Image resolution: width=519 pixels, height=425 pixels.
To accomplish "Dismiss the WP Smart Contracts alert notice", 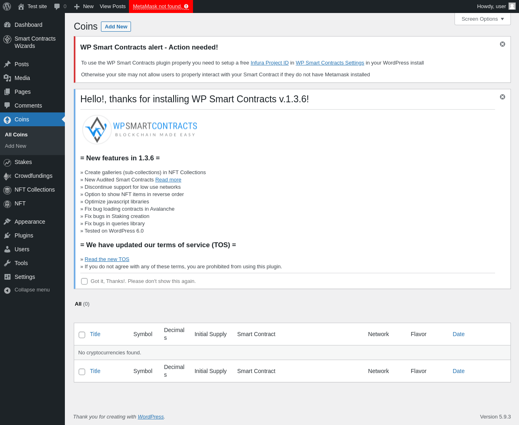I will point(502,44).
